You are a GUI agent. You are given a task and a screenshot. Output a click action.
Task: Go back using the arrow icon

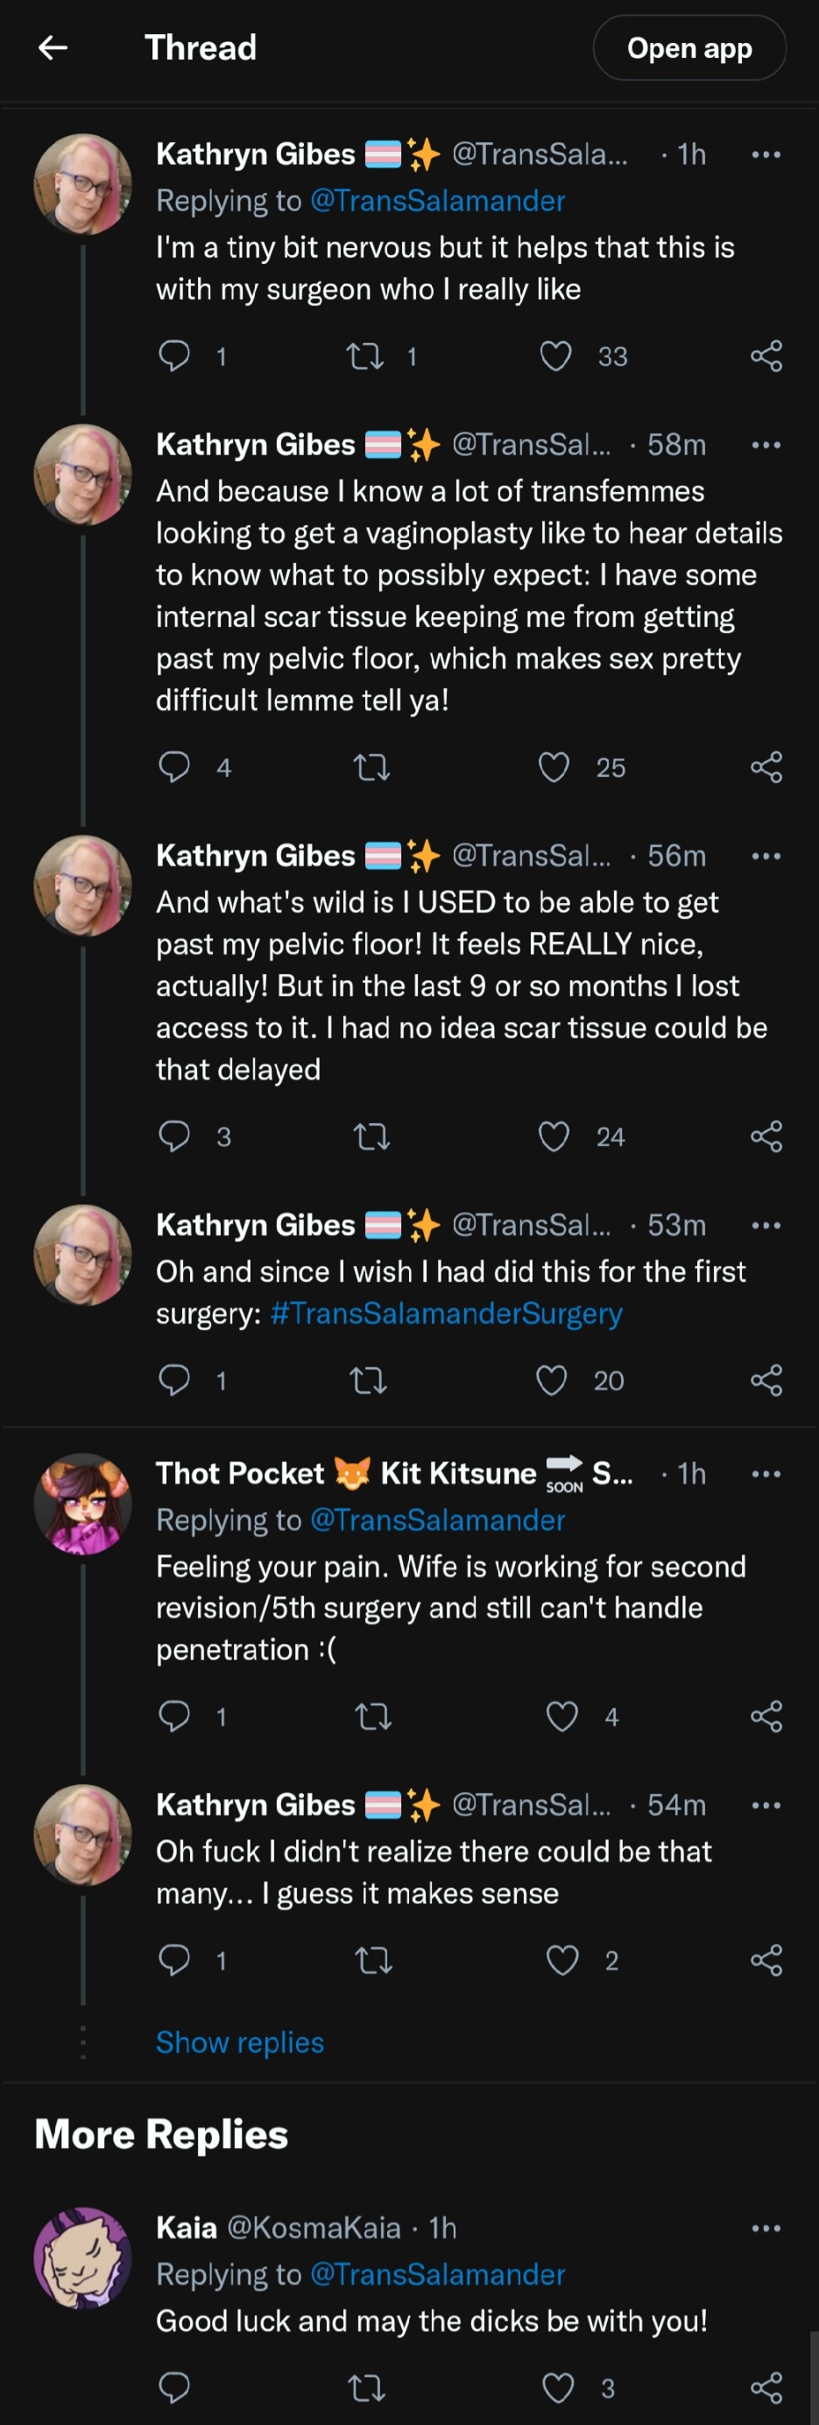(x=53, y=47)
